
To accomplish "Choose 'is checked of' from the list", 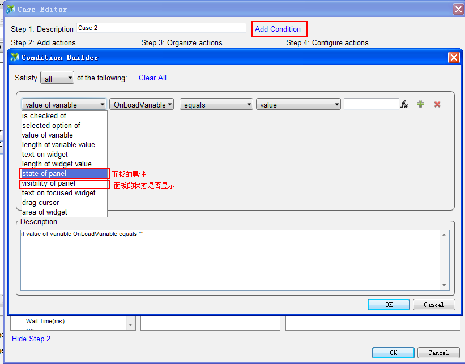I will pyautogui.click(x=65, y=115).
